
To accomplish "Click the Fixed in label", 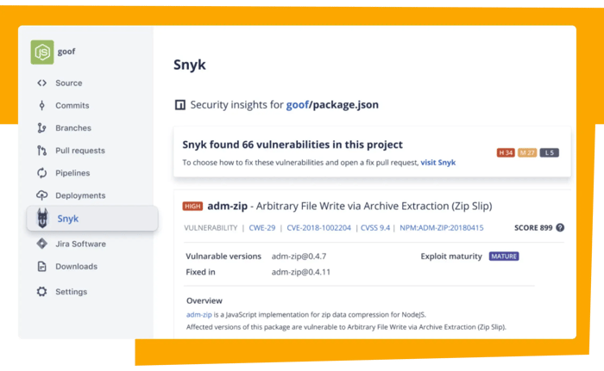I will point(200,272).
